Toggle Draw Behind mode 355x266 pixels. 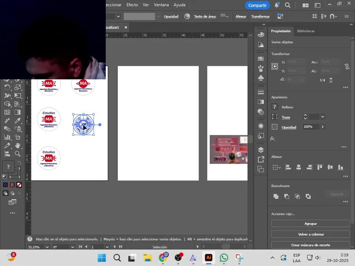[13, 193]
